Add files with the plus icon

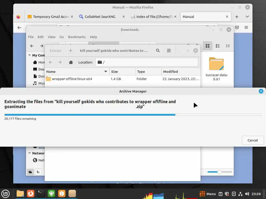point(71,51)
